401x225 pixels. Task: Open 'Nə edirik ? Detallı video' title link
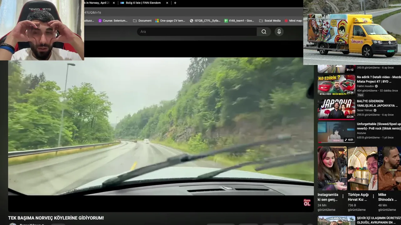379,79
